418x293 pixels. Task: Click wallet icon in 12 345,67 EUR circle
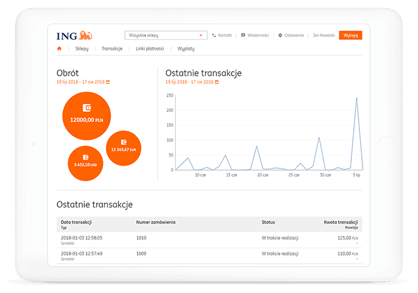[x=124, y=142]
